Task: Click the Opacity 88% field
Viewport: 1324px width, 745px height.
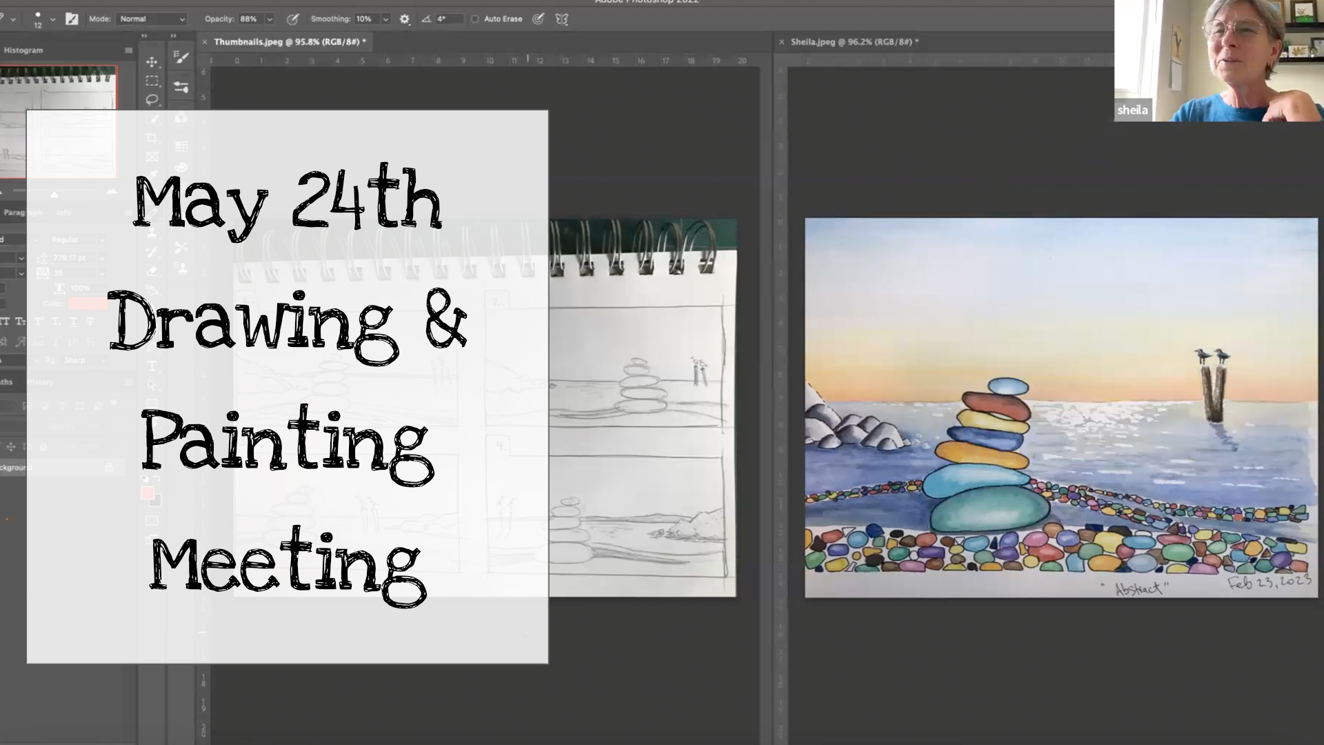Action: [252, 19]
